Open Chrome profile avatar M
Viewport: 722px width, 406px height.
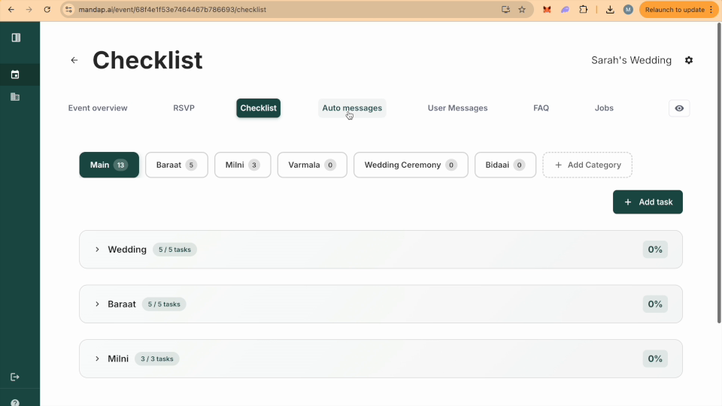[x=628, y=10]
